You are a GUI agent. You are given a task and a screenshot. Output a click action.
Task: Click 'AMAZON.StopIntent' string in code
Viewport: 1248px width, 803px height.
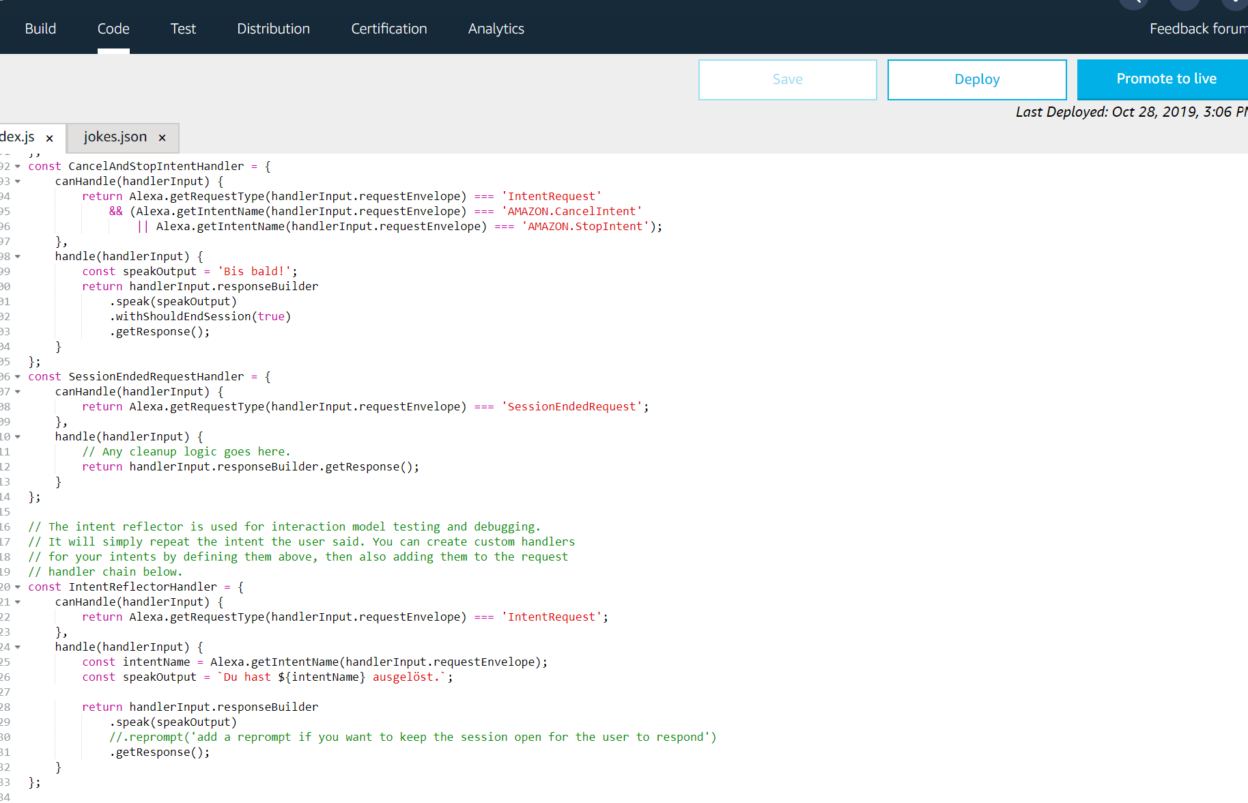pos(585,227)
